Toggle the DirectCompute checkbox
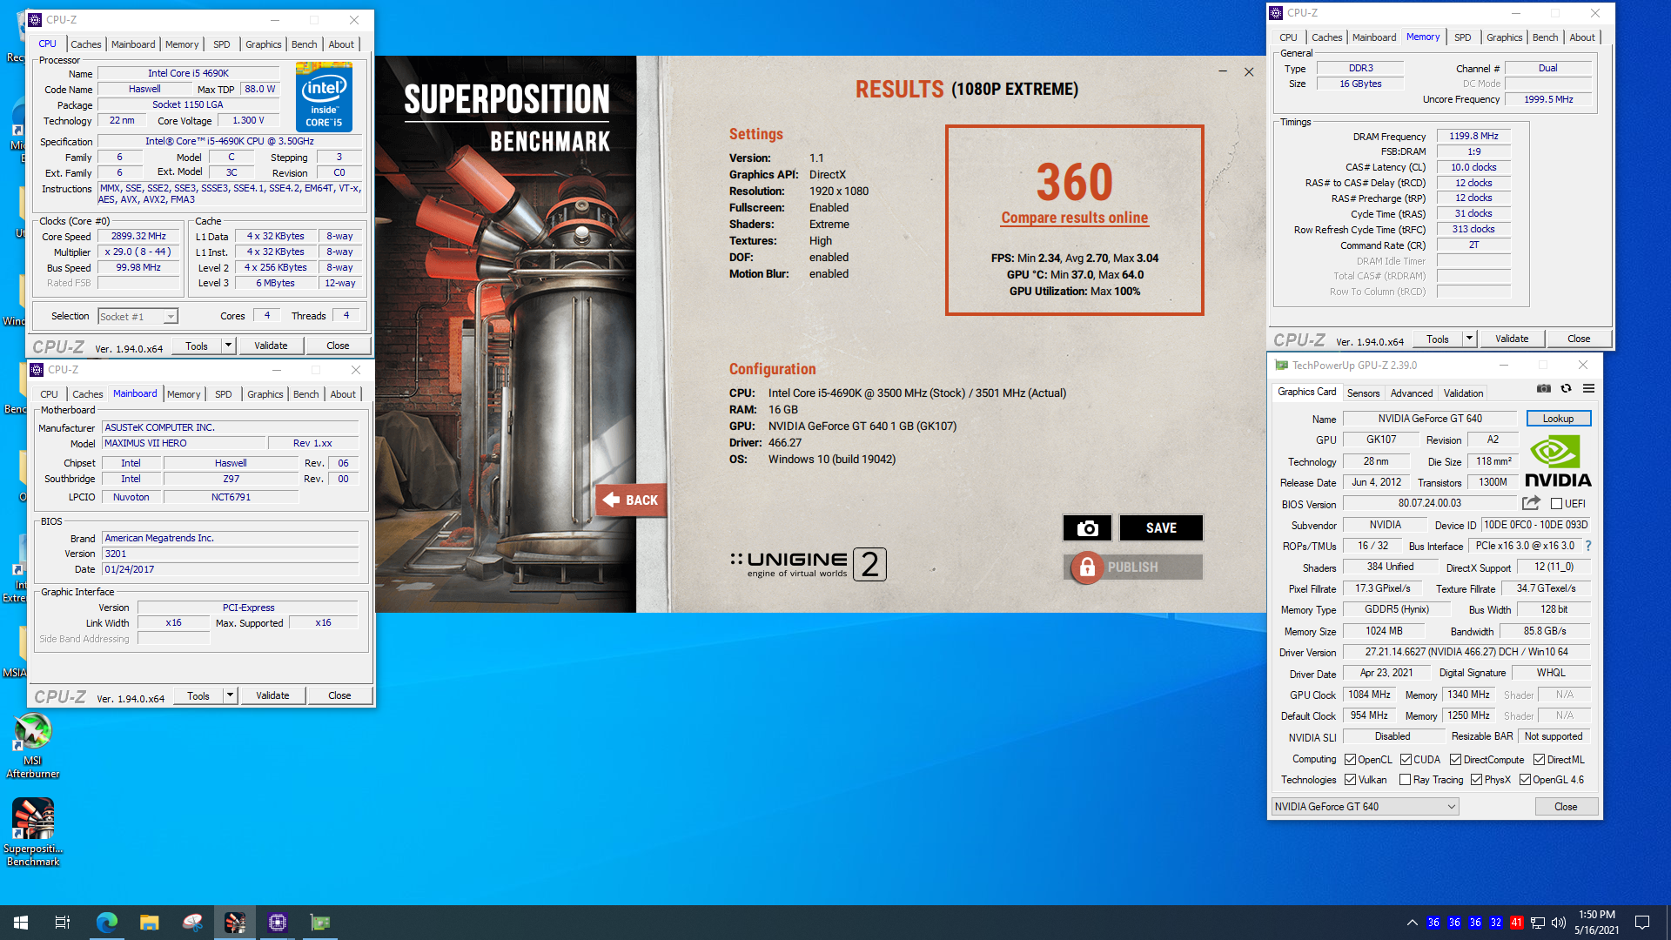The height and width of the screenshot is (940, 1671). 1455,760
